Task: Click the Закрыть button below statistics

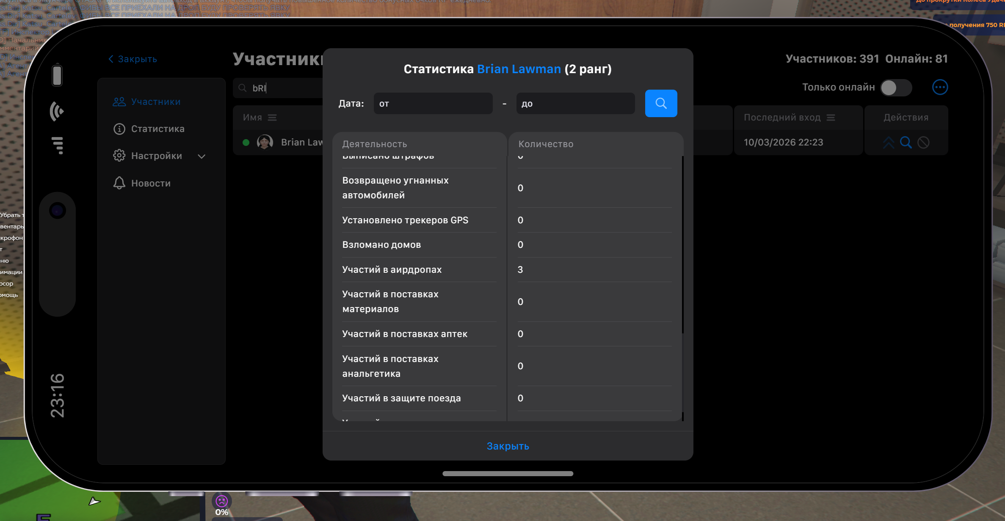Action: tap(508, 446)
